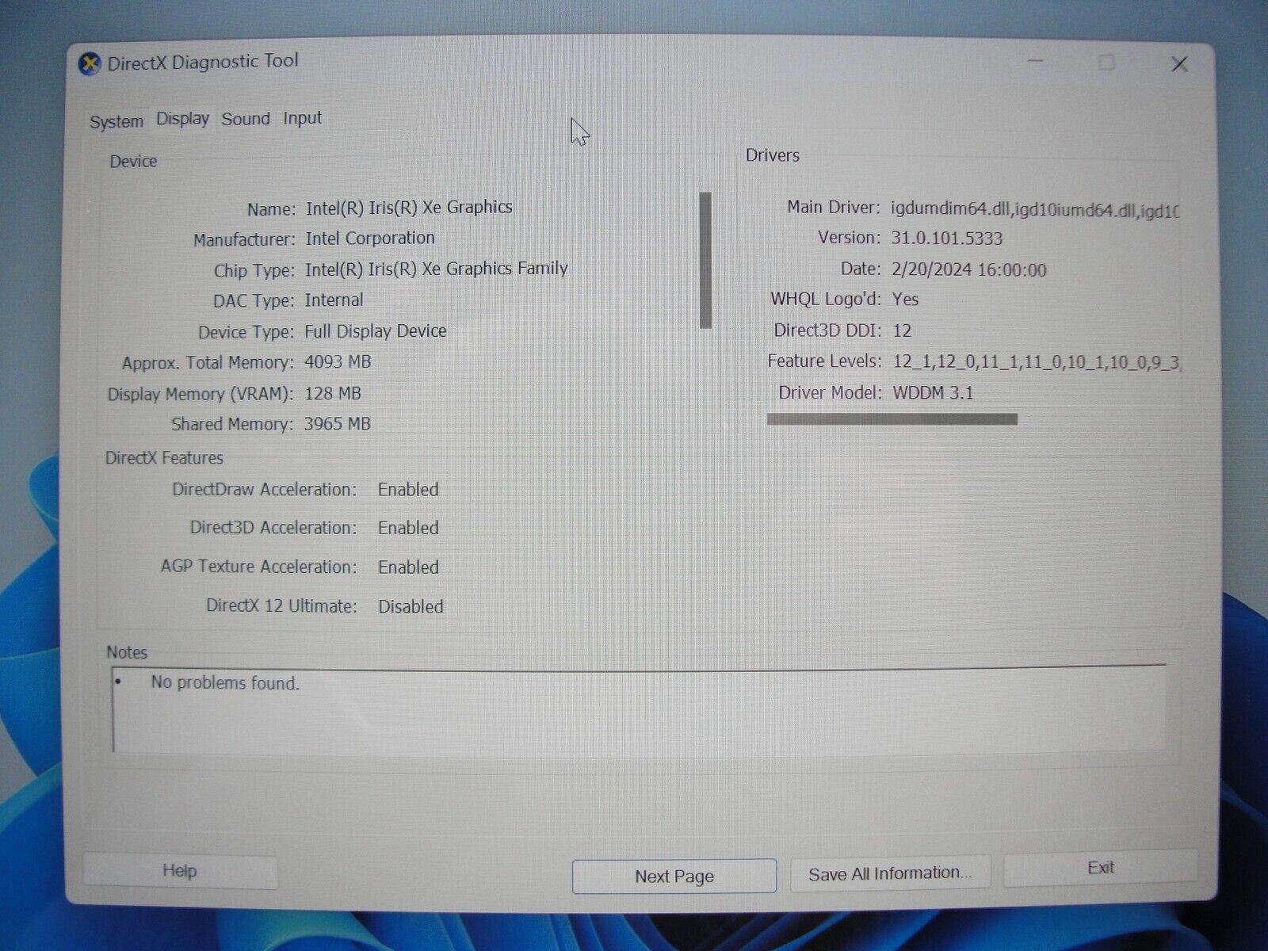
Task: Select the 'No problems found' note
Action: 226,683
